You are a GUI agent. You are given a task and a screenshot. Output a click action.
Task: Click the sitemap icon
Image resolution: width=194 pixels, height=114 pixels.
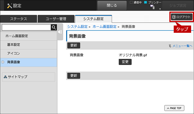(x=5, y=77)
